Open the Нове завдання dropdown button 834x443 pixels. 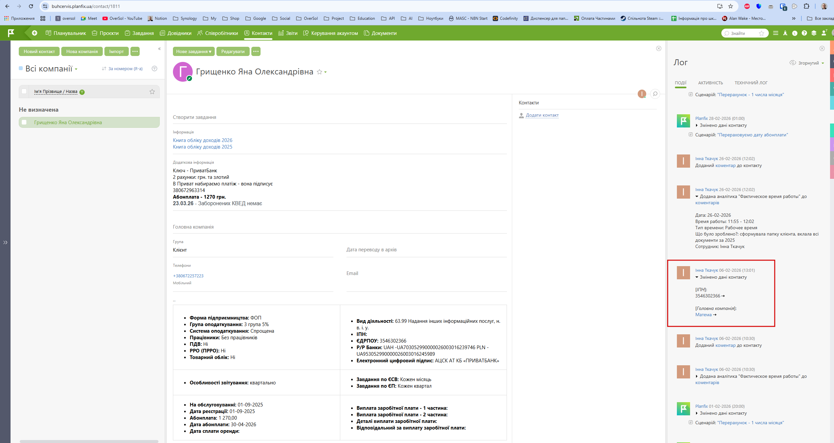click(x=193, y=51)
